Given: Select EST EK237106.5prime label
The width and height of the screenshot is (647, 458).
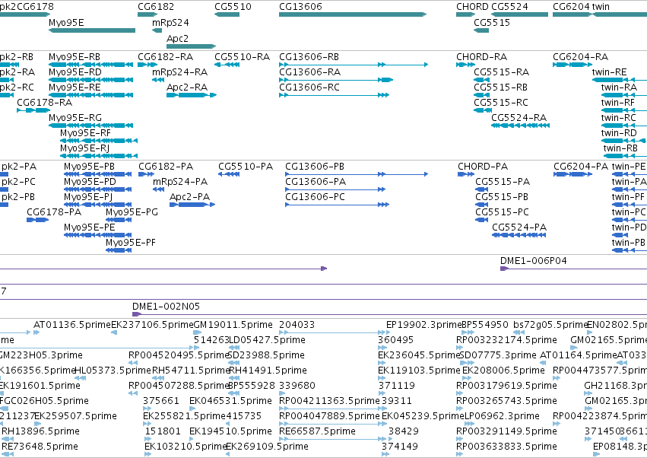Looking at the screenshot, I should tap(152, 325).
